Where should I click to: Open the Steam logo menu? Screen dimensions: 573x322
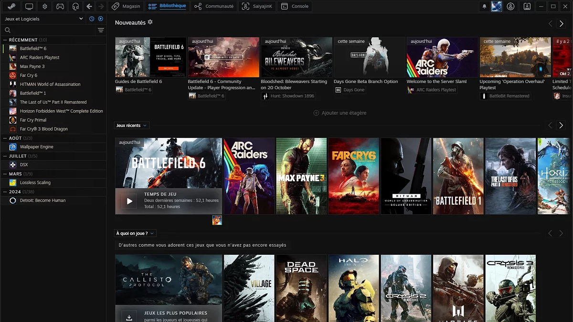click(x=11, y=7)
